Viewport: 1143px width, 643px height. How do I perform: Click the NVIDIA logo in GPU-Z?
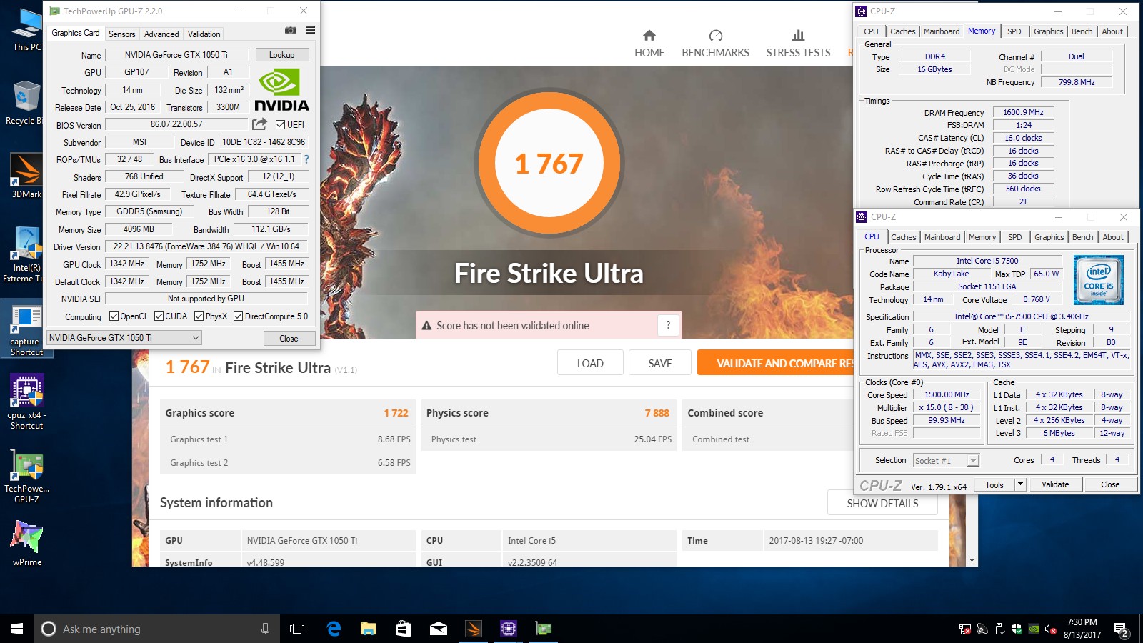pyautogui.click(x=281, y=90)
